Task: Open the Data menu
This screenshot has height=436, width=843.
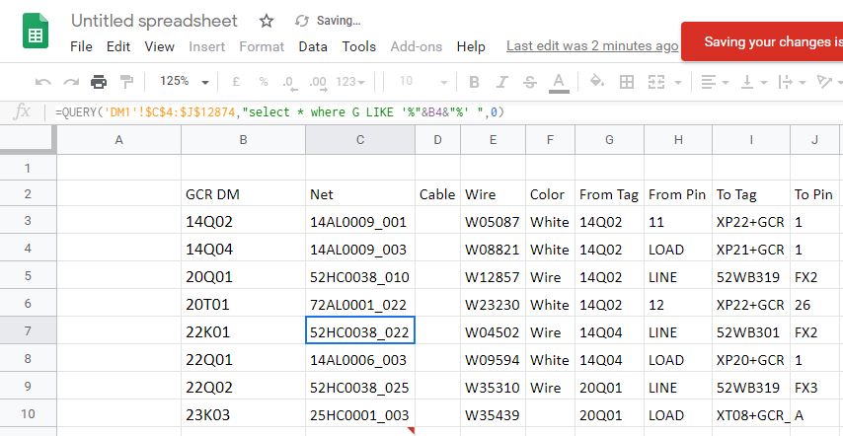Action: click(313, 46)
